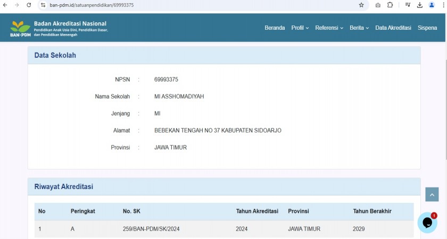This screenshot has height=239, width=447.
Task: Reload the page with the refresh icon
Action: pos(28,5)
